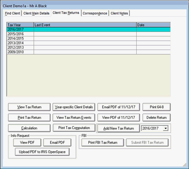Open Year-specific Client Details
Screen dimensions: 189x169
[74, 107]
